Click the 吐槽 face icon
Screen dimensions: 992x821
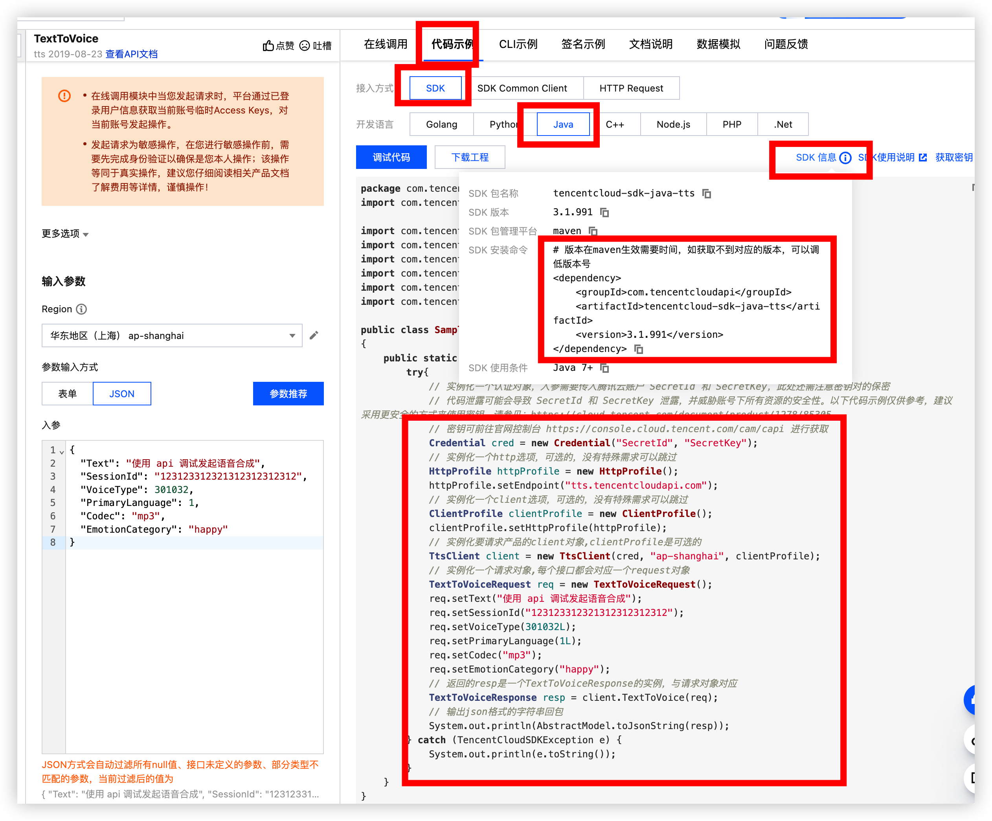[305, 46]
